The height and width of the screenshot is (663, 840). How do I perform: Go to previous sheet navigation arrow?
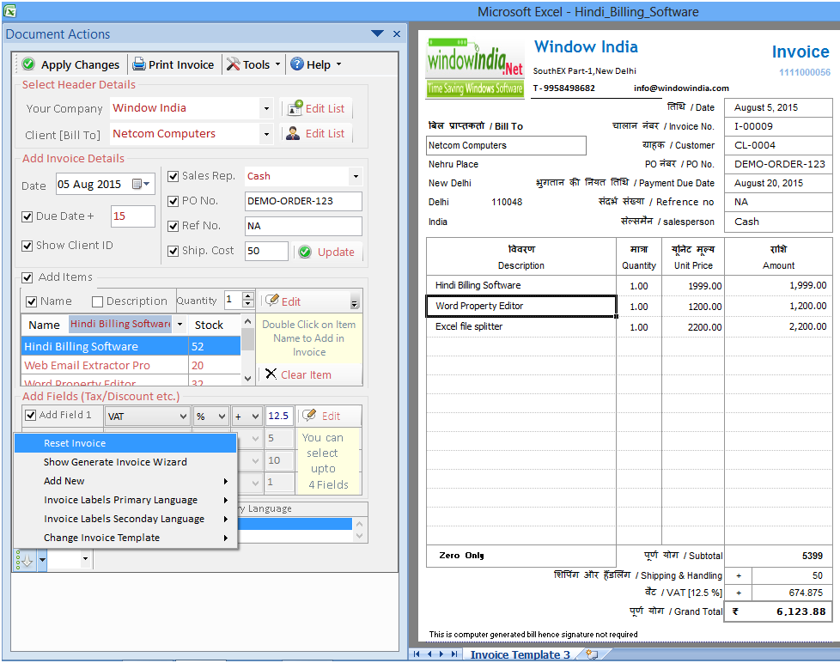429,654
